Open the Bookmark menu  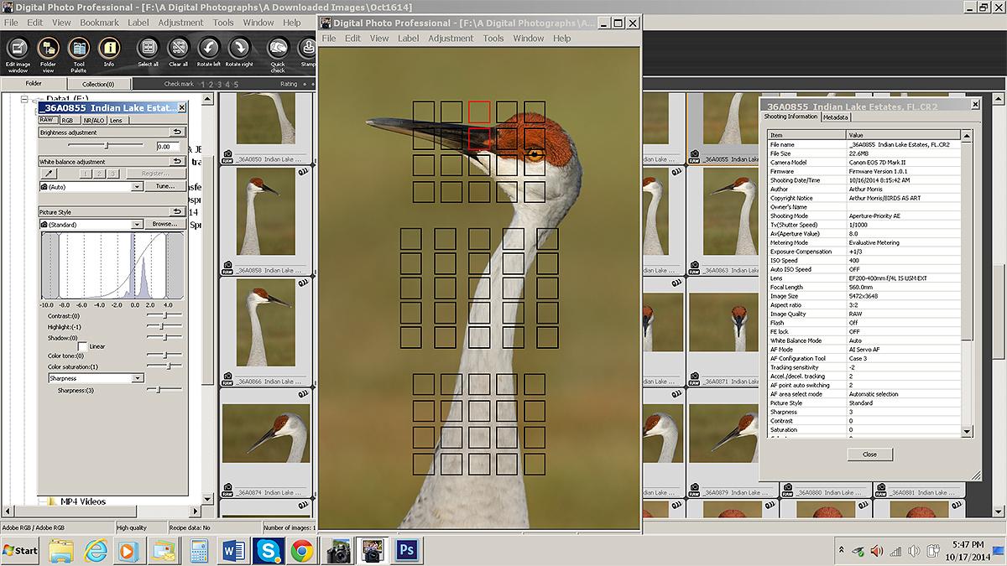coord(100,23)
